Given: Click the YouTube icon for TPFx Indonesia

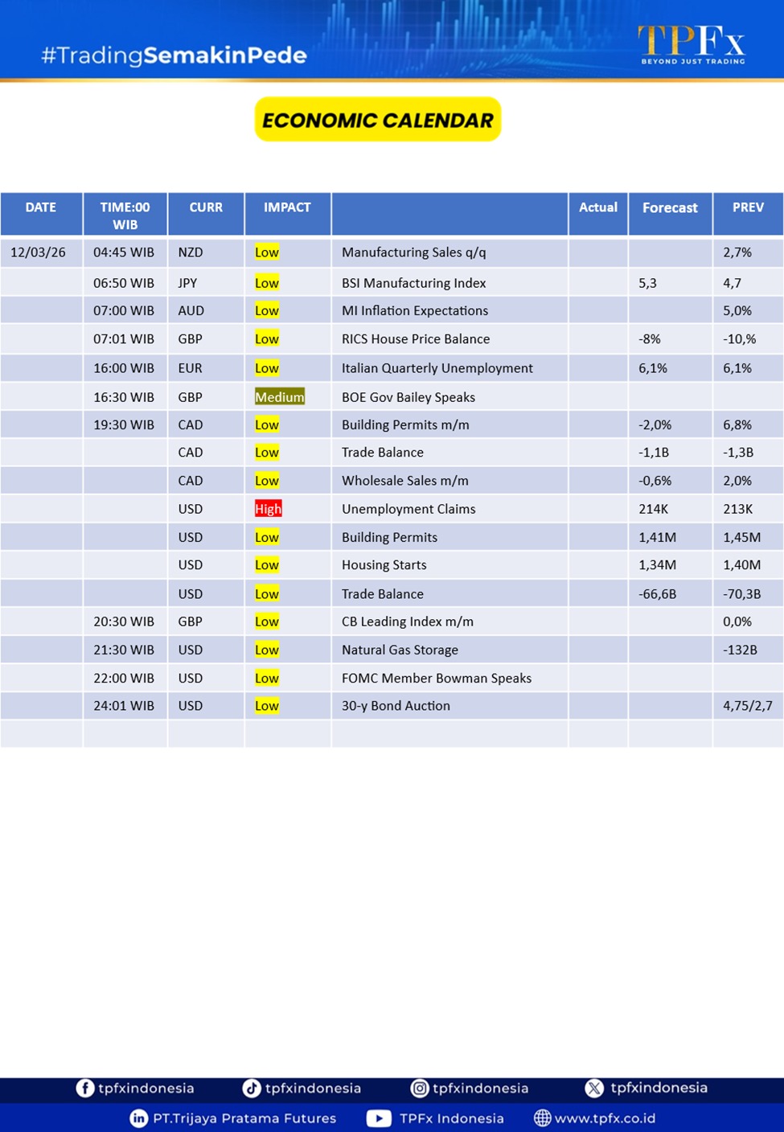Looking at the screenshot, I should (379, 1118).
